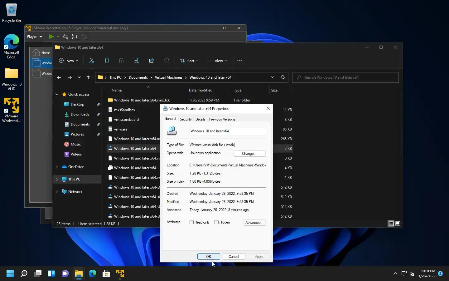This screenshot has height=281, width=449.
Task: Toggle the Read-only attribute checkbox
Action: pos(192,222)
